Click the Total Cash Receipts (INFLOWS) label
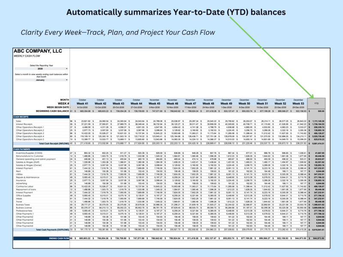This screenshot has width=343, height=257. (x=54, y=143)
